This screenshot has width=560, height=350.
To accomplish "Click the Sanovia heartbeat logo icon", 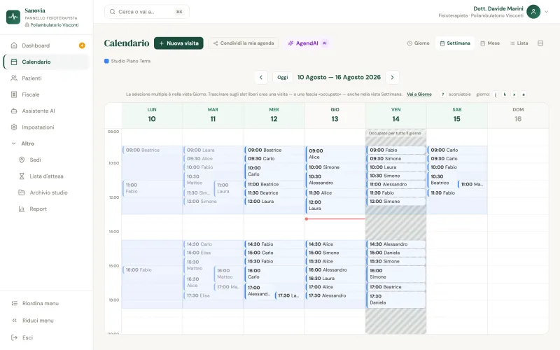I will [x=13, y=17].
